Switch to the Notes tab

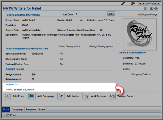tap(42, 109)
